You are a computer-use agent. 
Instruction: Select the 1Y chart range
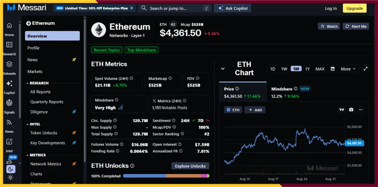coord(307,69)
